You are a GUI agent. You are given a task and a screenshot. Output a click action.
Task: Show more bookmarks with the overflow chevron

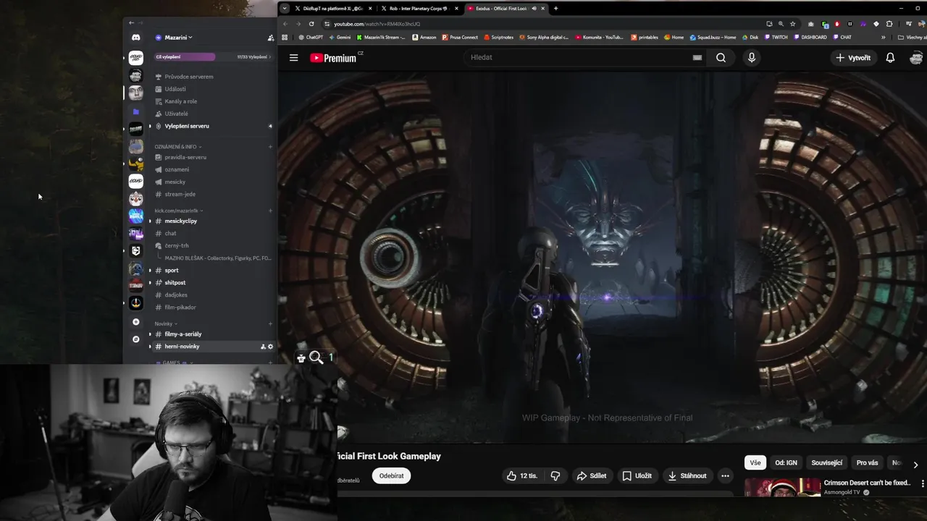[883, 37]
